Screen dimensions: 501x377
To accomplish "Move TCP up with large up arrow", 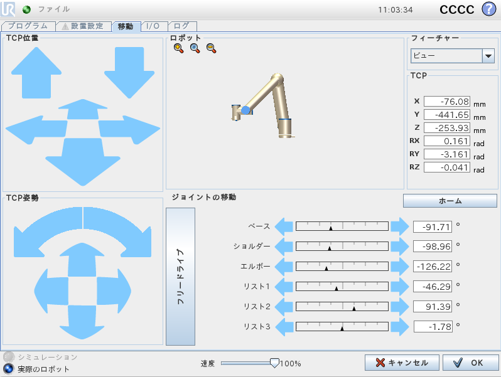I will pyautogui.click(x=36, y=73).
